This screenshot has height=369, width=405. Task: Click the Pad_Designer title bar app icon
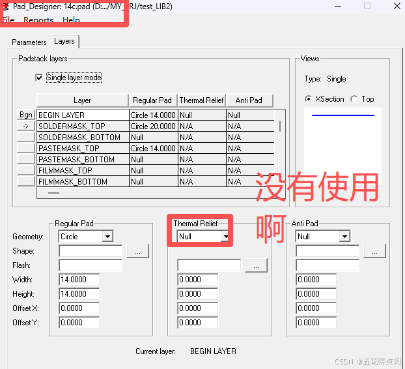pos(6,7)
